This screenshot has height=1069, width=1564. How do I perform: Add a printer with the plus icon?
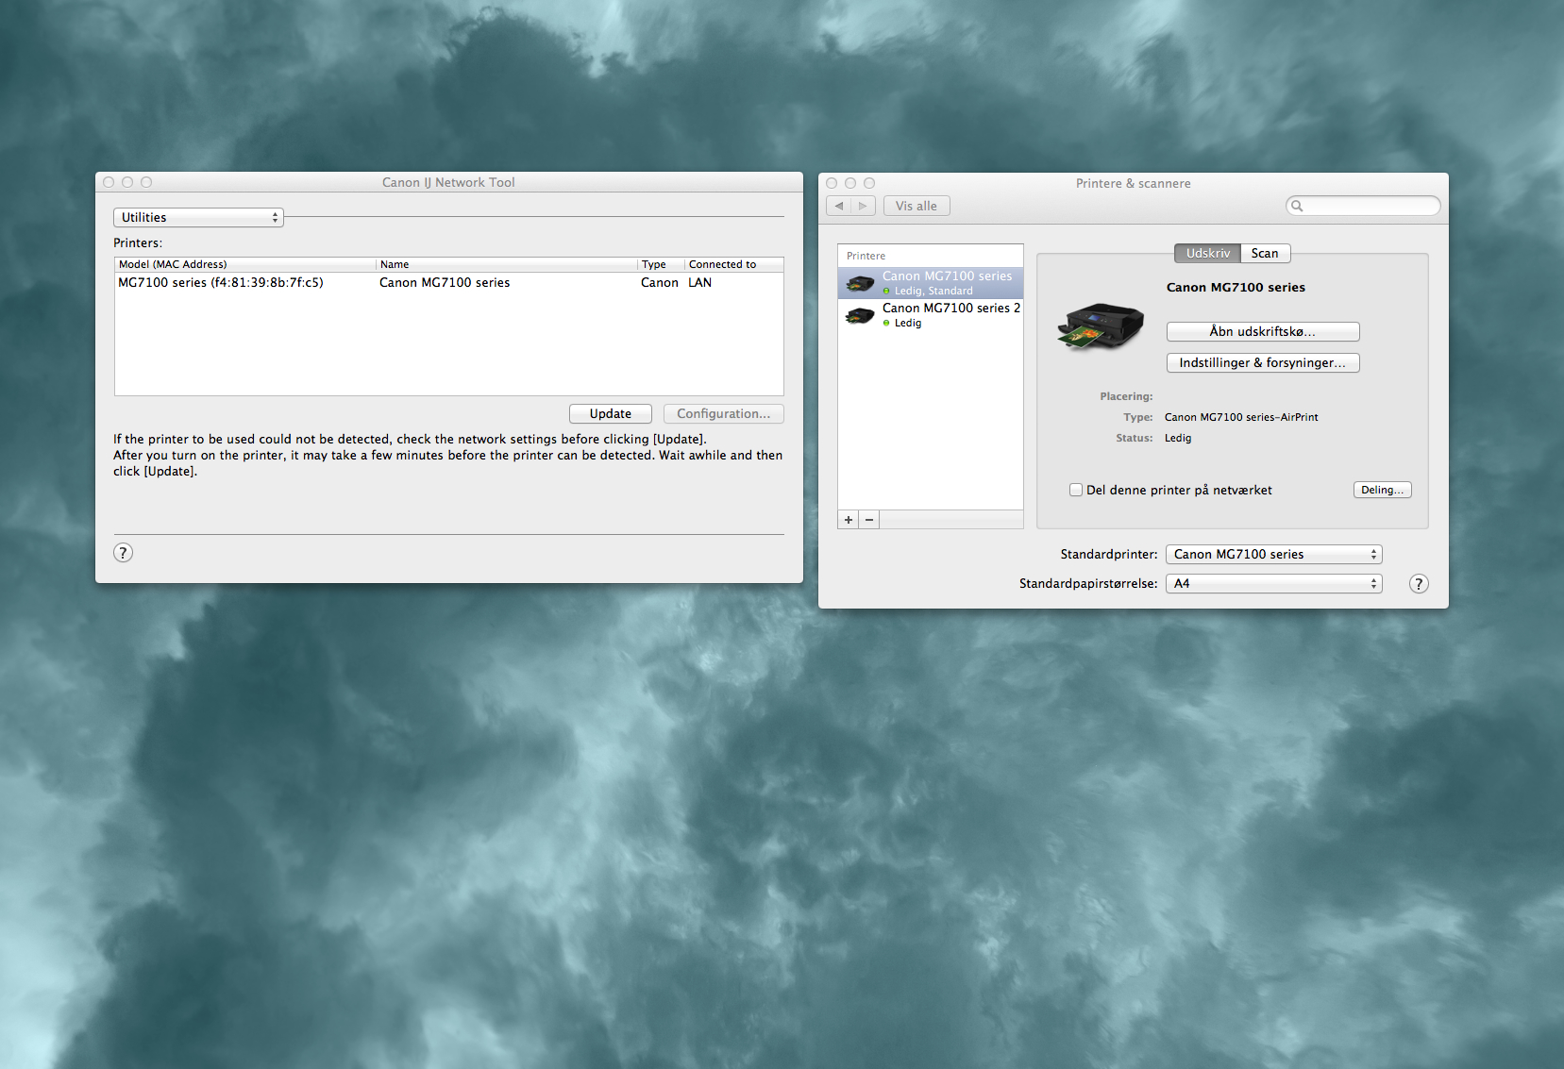click(848, 519)
